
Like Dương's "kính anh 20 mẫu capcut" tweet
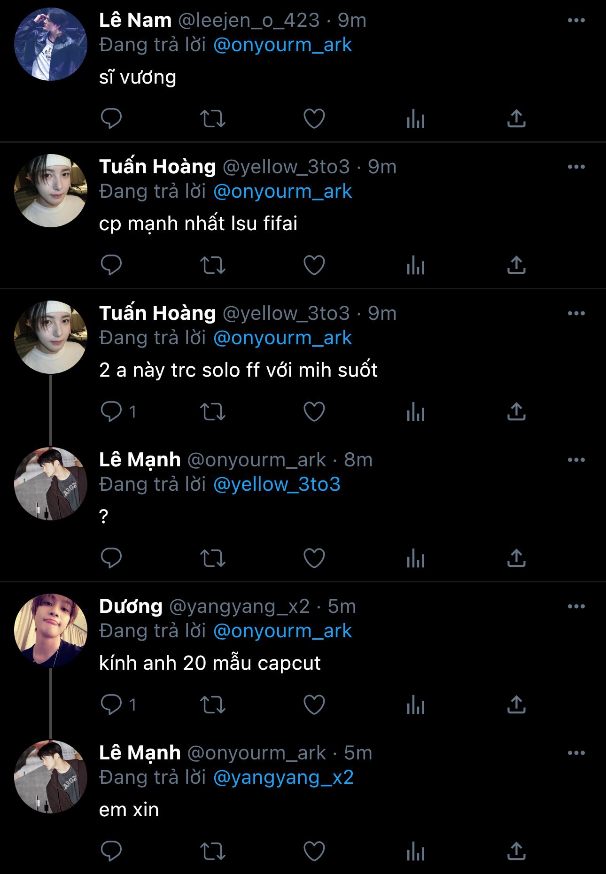click(314, 704)
